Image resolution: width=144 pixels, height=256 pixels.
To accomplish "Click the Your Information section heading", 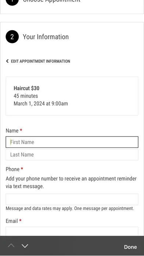I will pos(46,37).
